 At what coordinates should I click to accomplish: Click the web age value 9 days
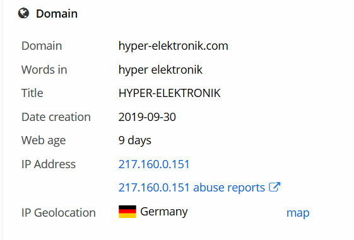pos(135,140)
